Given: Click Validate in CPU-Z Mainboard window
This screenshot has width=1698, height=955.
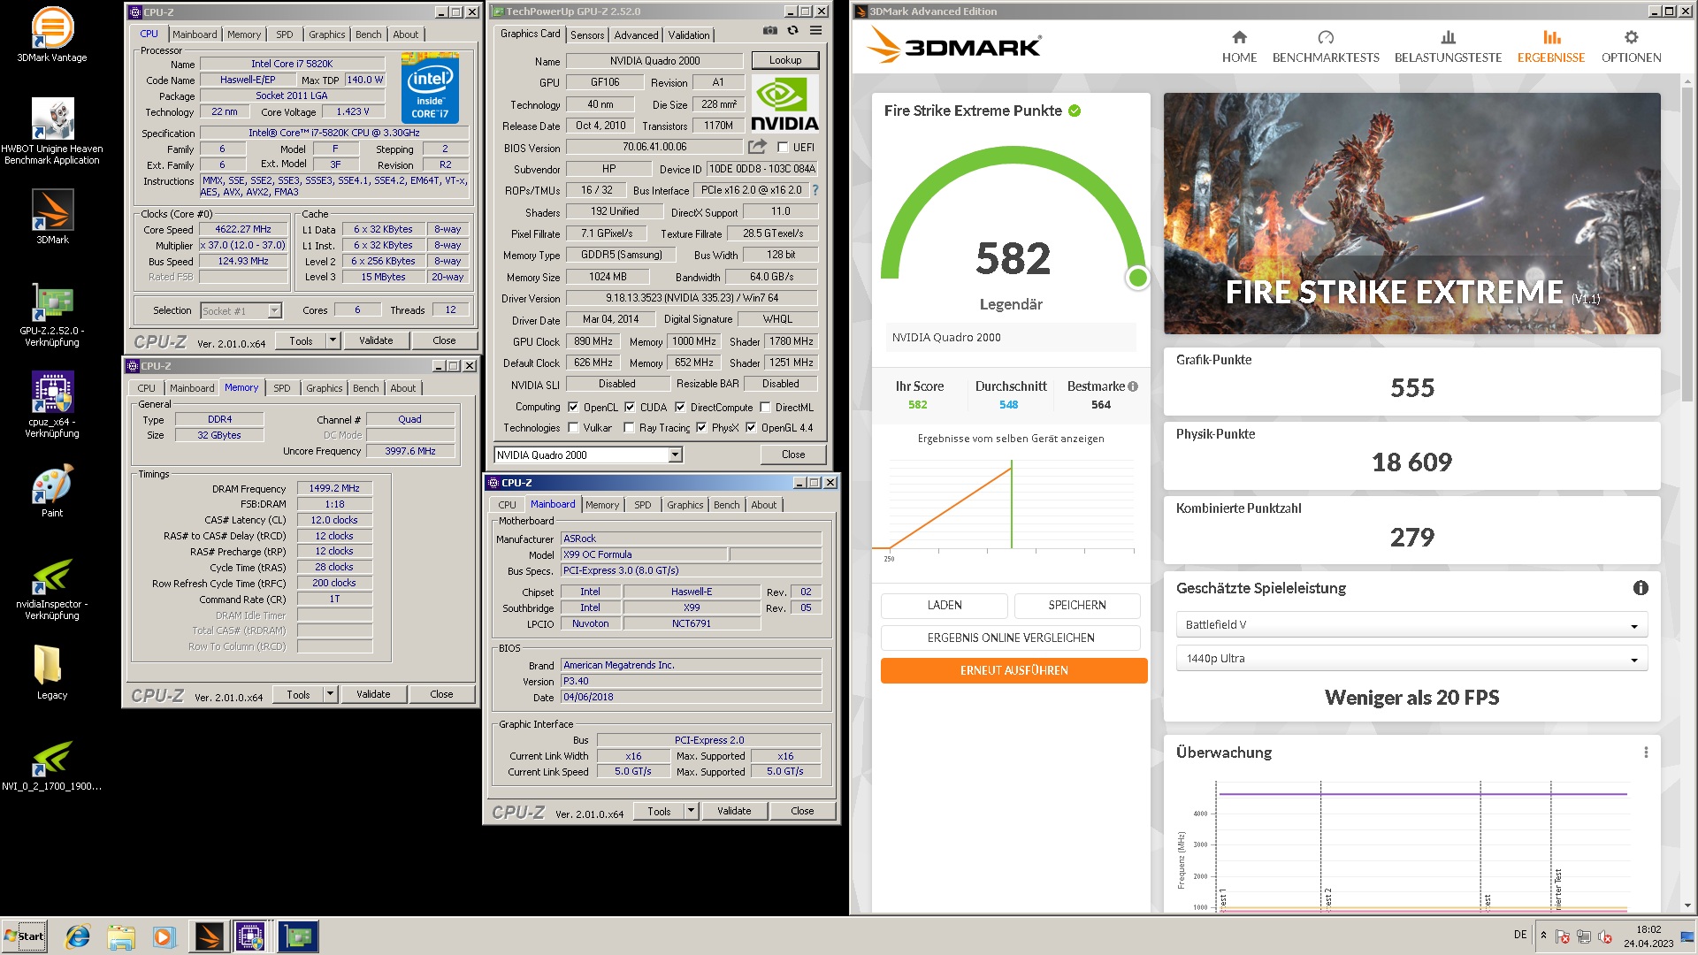Looking at the screenshot, I should coord(733,811).
